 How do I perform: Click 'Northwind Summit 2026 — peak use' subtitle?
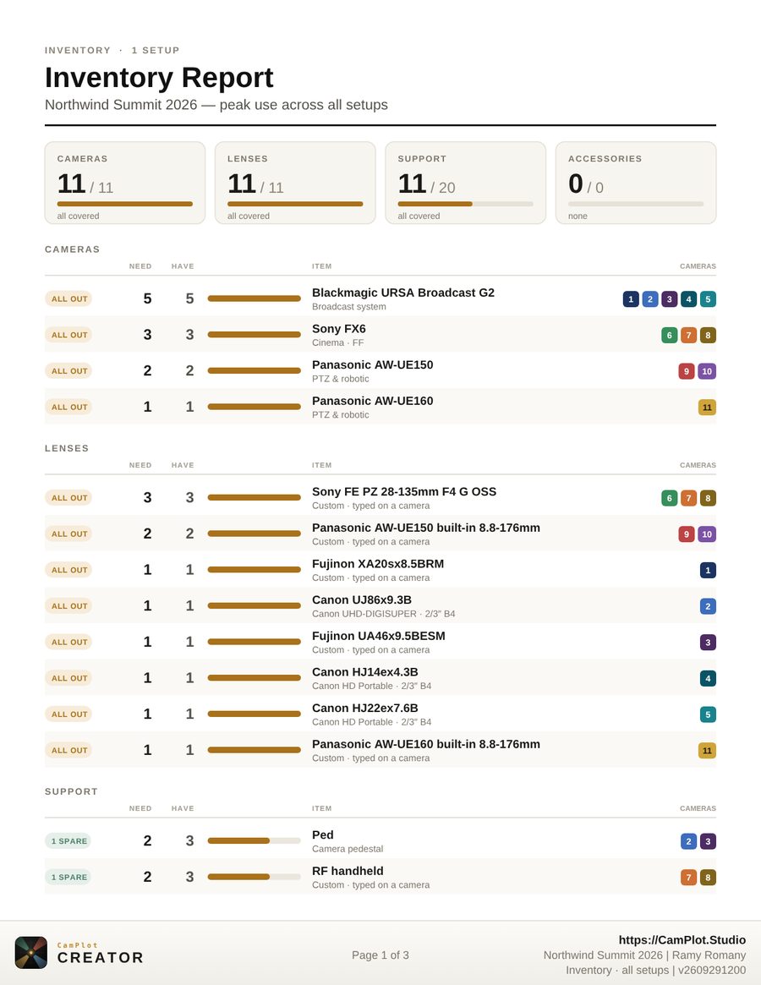(x=216, y=105)
